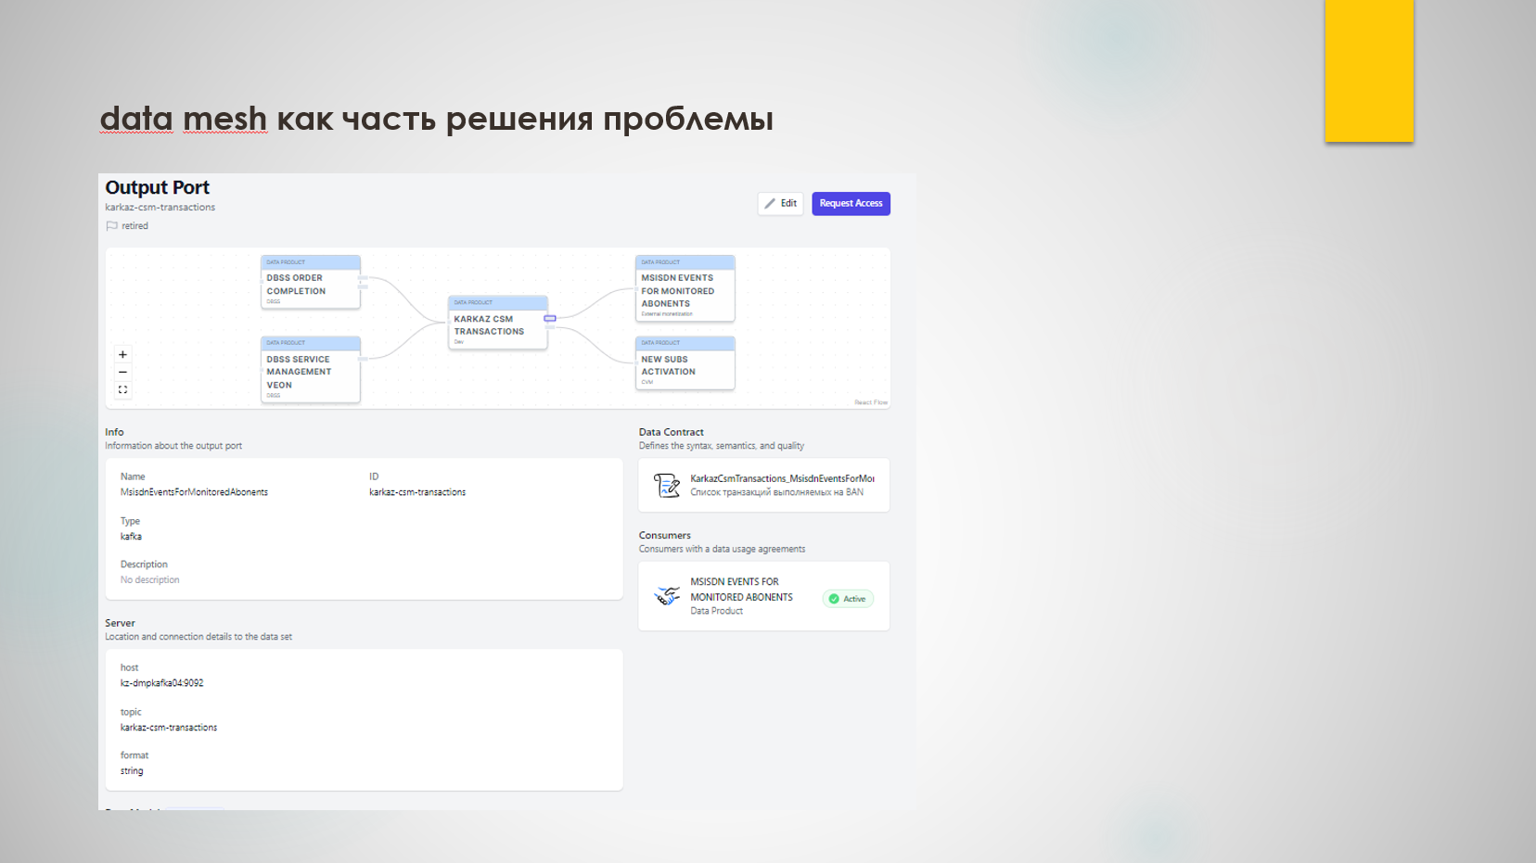Click the Karkaz CSM output port handle
1536x863 pixels.
click(550, 319)
